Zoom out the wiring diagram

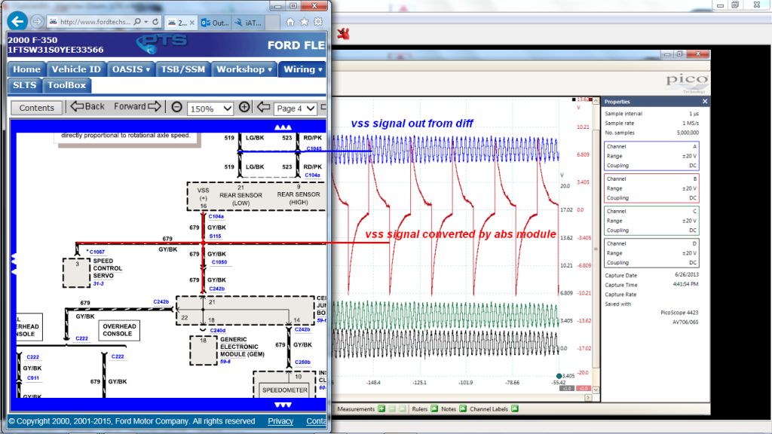176,107
